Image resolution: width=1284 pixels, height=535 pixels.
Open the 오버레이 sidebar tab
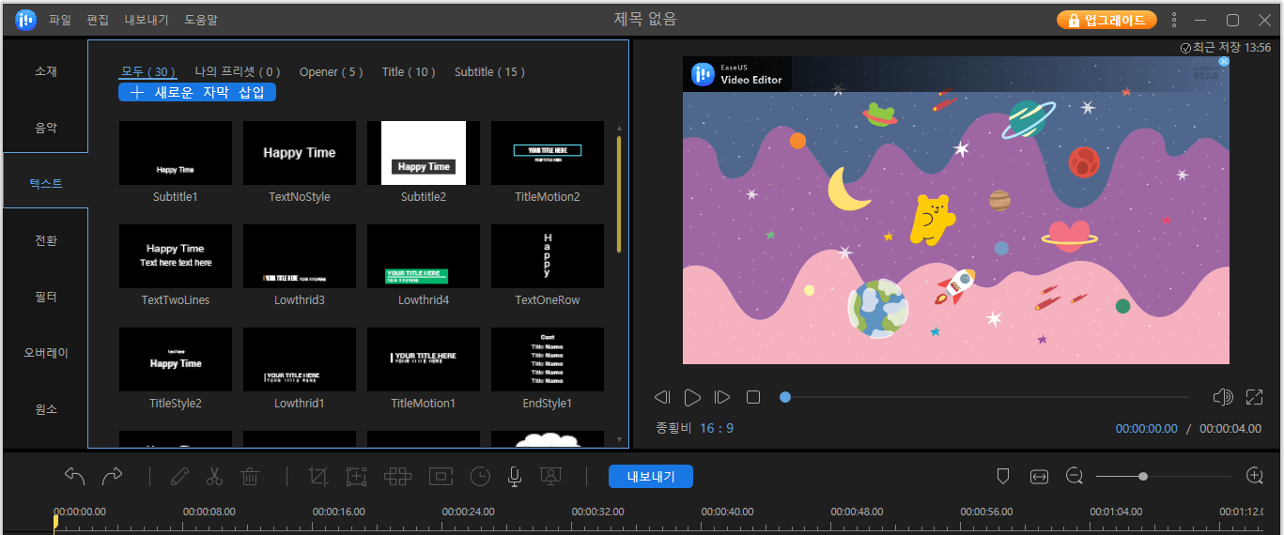pyautogui.click(x=46, y=353)
